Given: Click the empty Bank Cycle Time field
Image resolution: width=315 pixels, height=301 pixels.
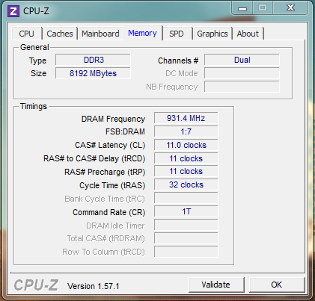Looking at the screenshot, I should [186, 198].
